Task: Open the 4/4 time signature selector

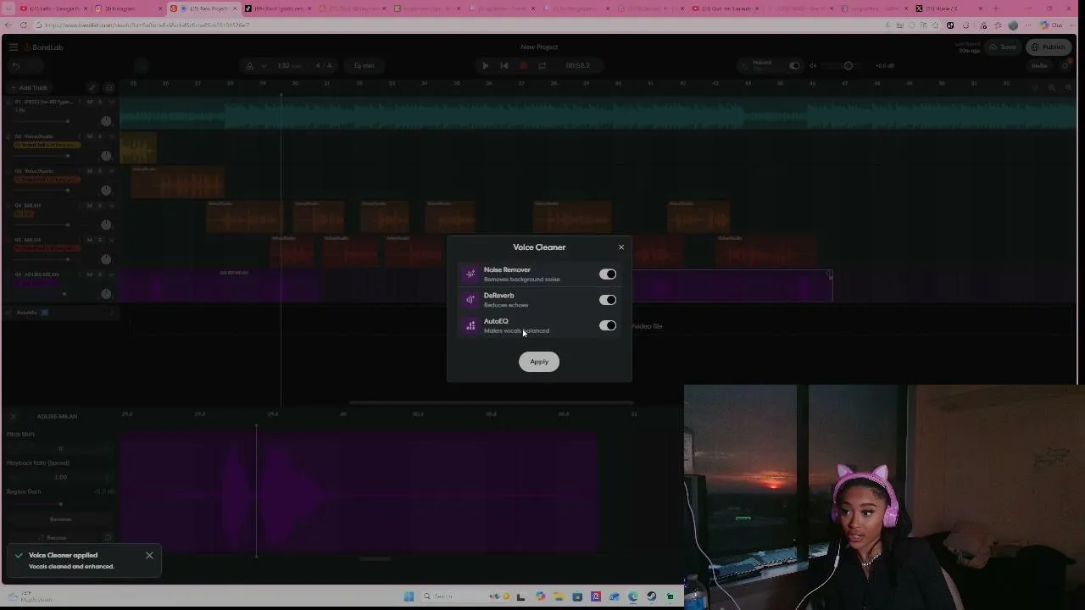Action: (x=324, y=66)
